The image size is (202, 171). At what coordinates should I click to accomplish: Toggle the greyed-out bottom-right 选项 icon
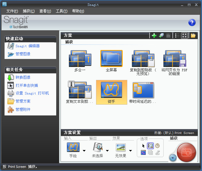pyautogui.click(x=158, y=152)
